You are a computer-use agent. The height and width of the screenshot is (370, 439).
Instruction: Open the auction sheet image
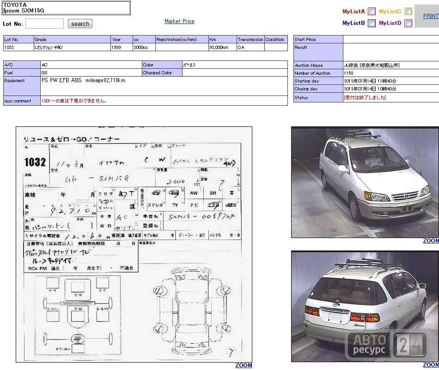pyautogui.click(x=134, y=245)
